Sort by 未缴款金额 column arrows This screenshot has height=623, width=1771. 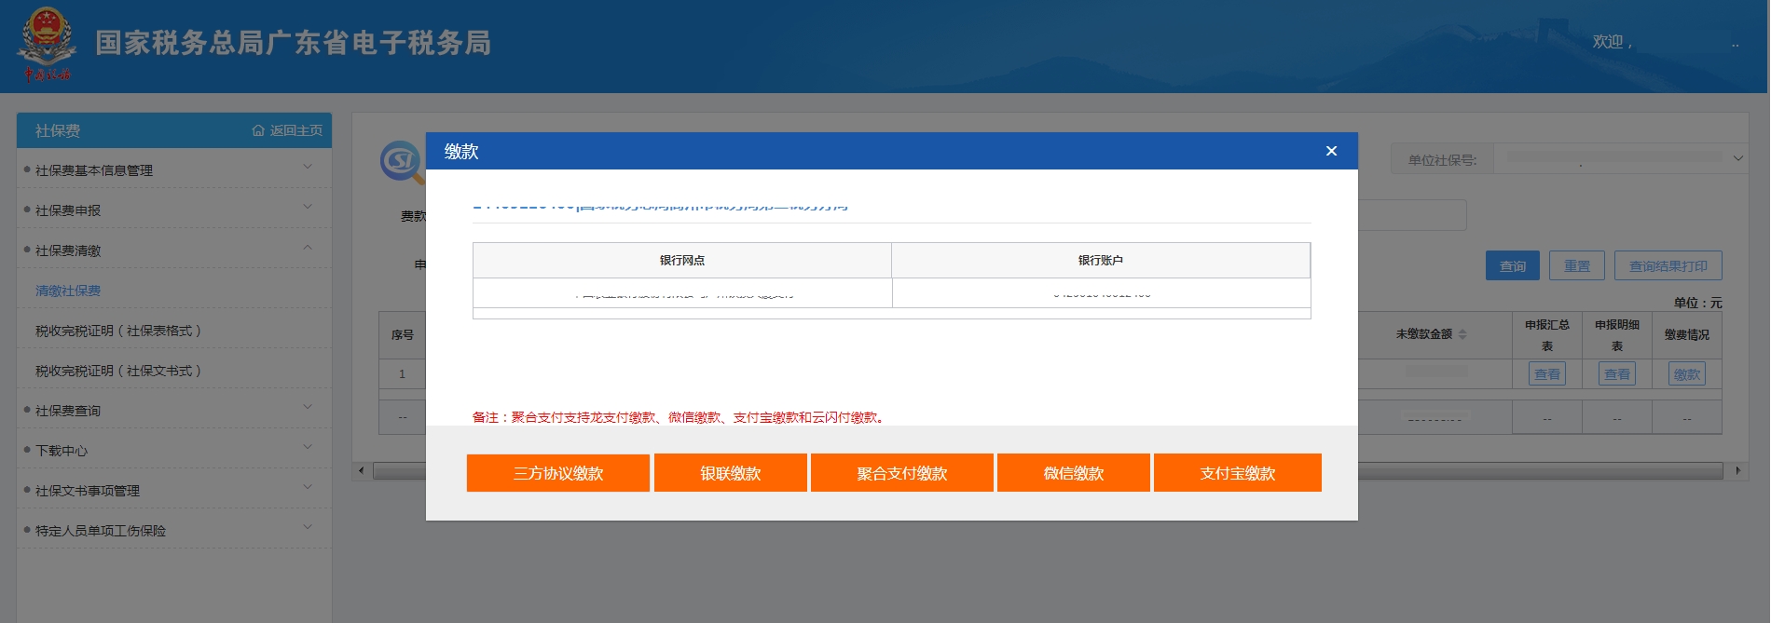1462,334
